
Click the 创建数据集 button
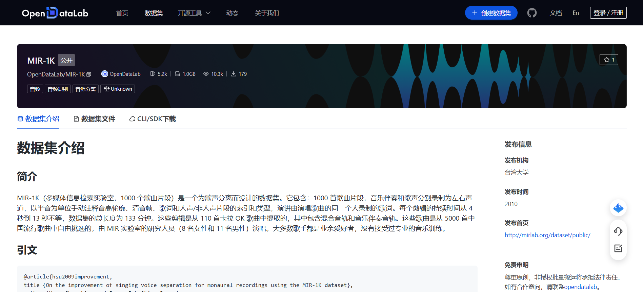(x=491, y=13)
